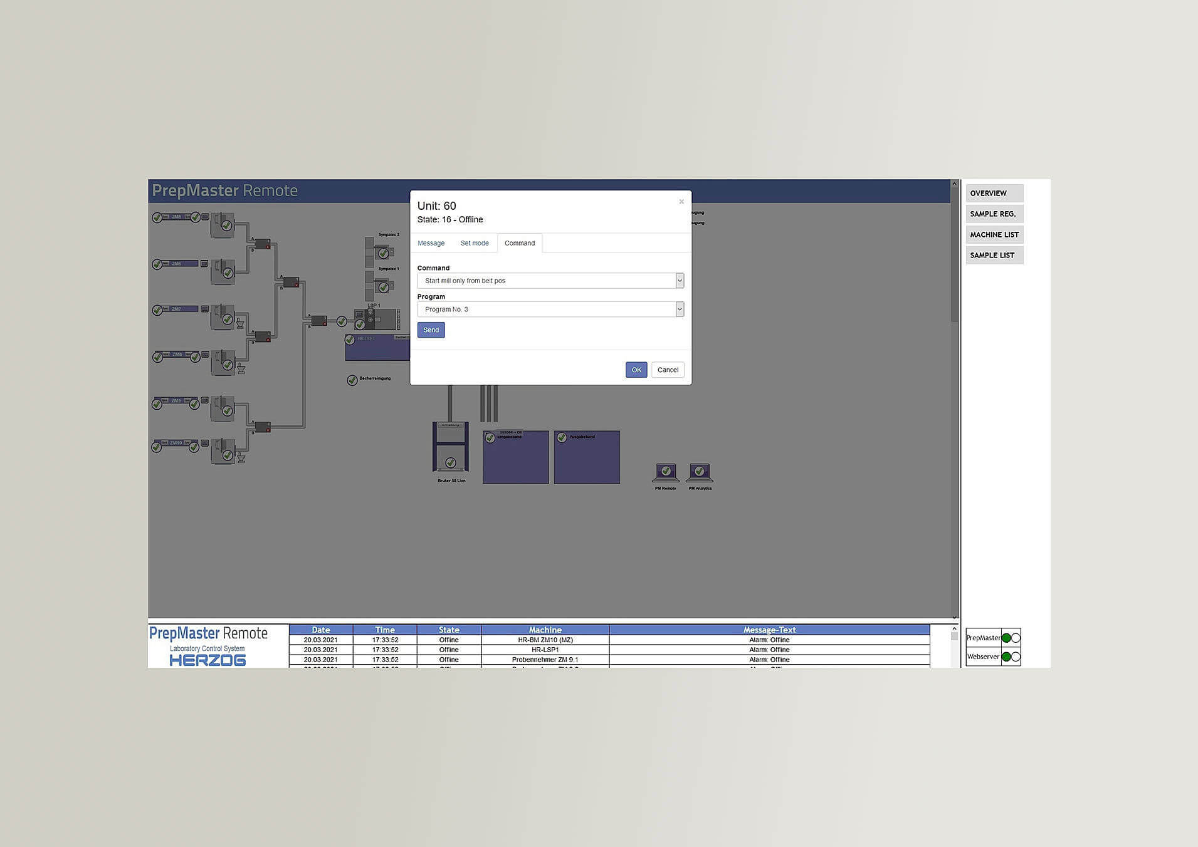Click Cancel in the Unit dialog
This screenshot has height=847, width=1198.
click(668, 370)
